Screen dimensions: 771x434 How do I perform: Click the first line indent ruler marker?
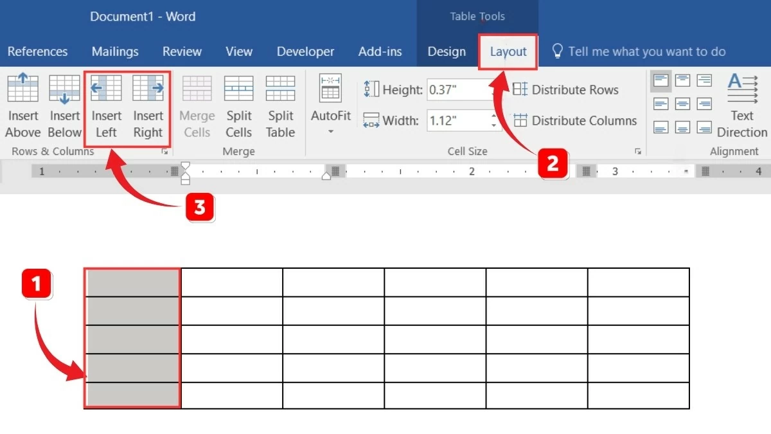coord(186,167)
